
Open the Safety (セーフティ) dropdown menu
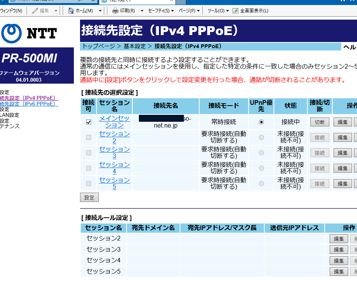tap(161, 11)
